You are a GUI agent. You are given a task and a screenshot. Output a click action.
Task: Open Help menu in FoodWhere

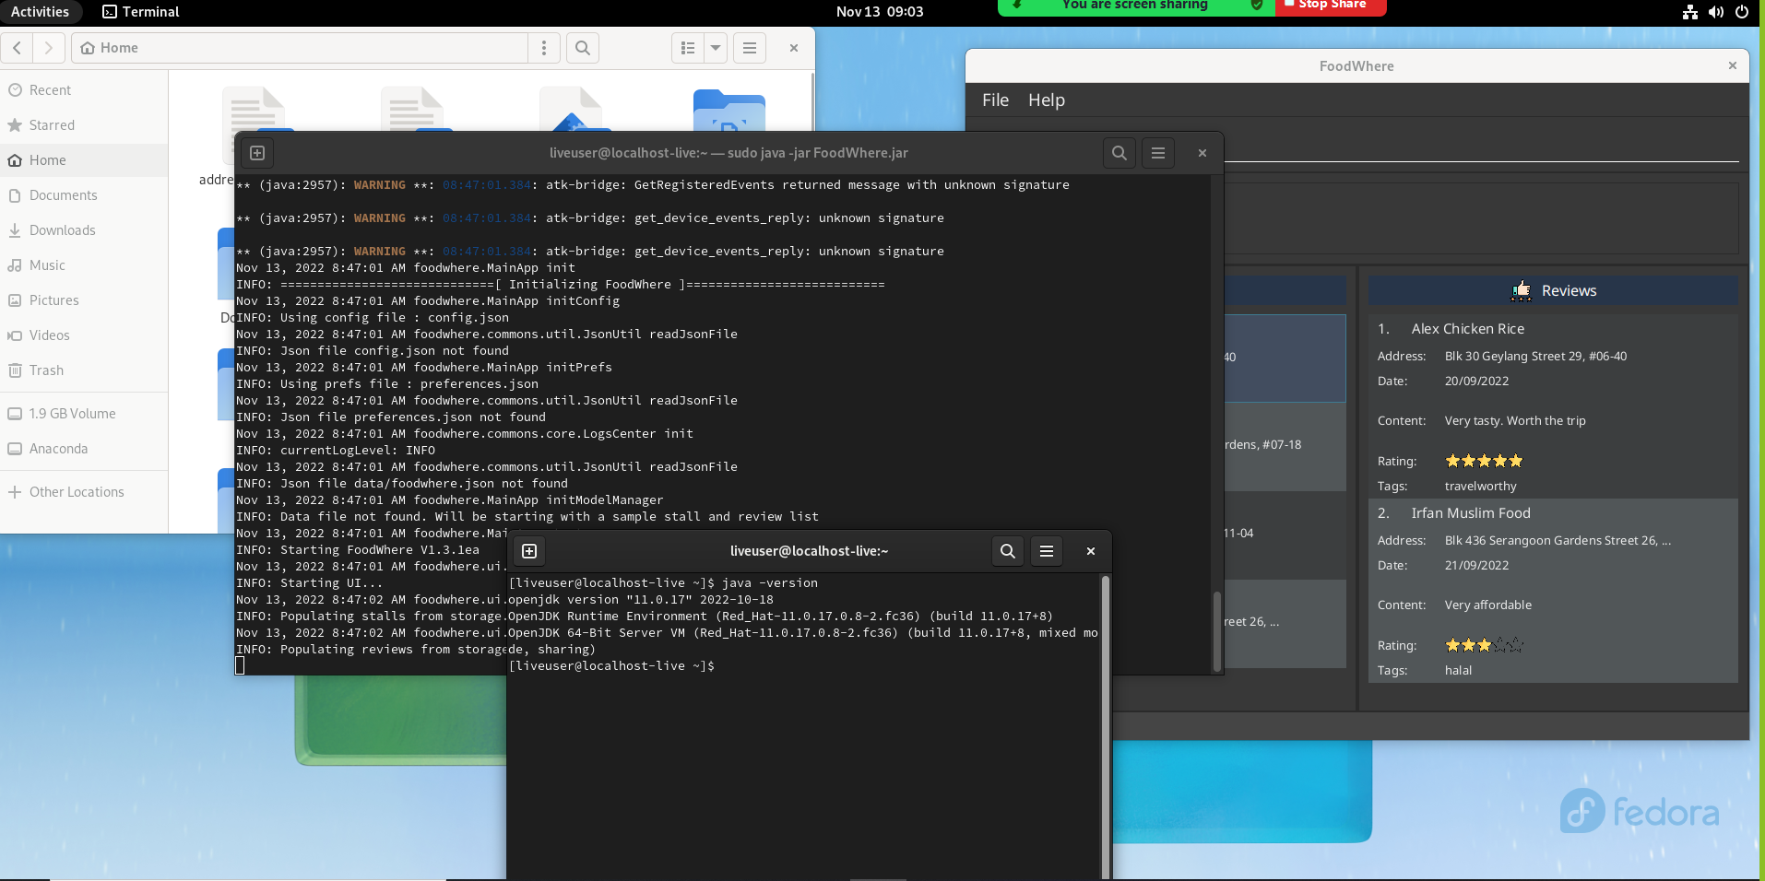[1047, 100]
